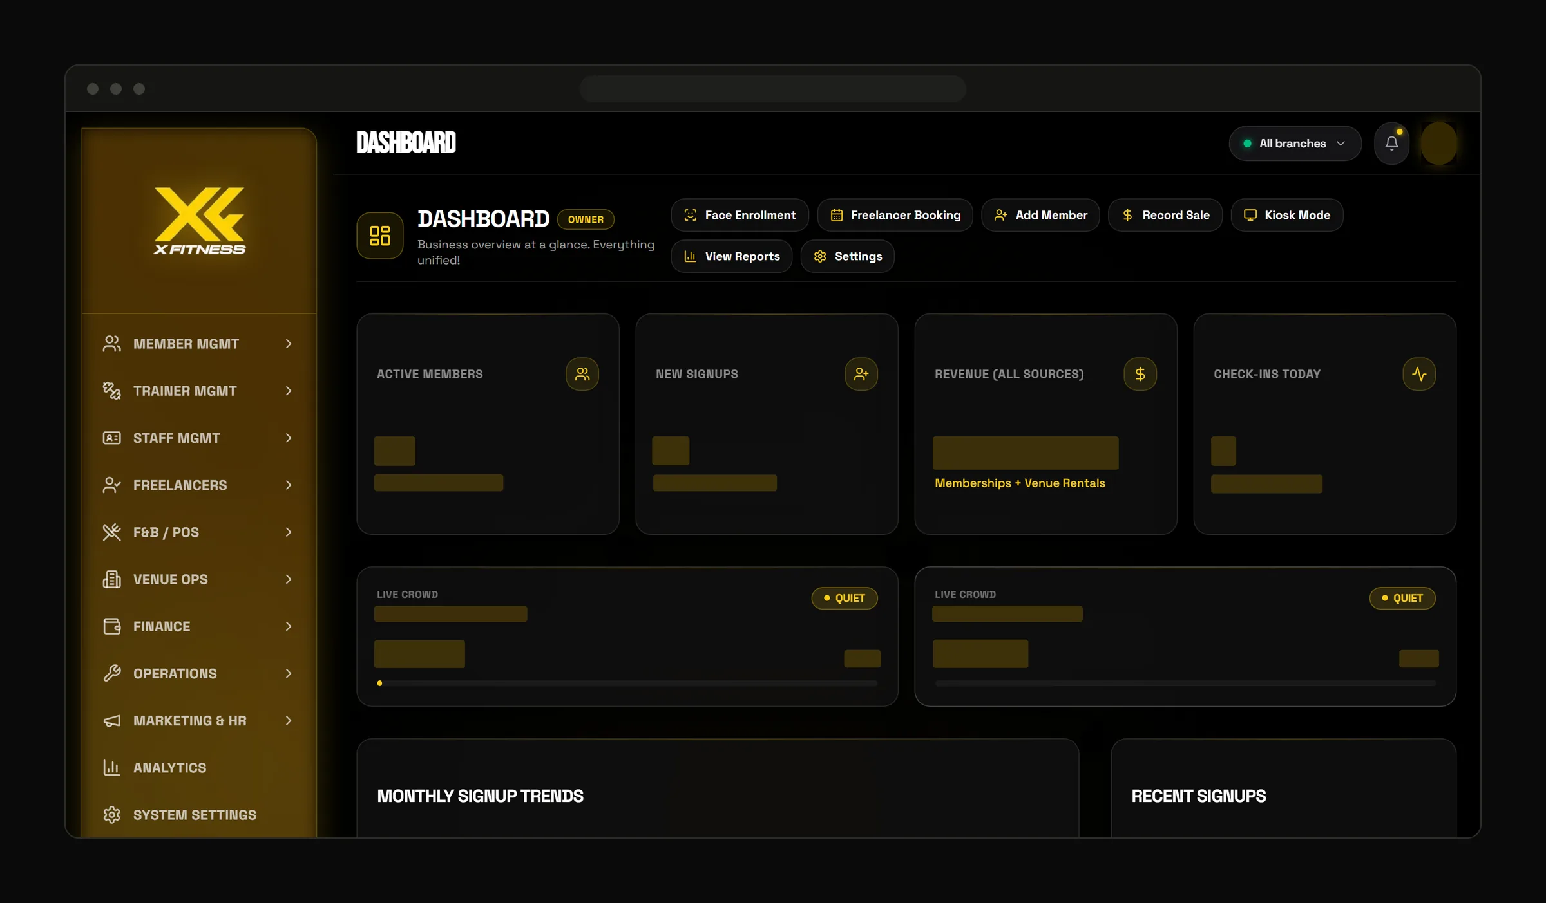Expand Member Mgmt with its chevron
Image resolution: width=1546 pixels, height=903 pixels.
tap(289, 344)
